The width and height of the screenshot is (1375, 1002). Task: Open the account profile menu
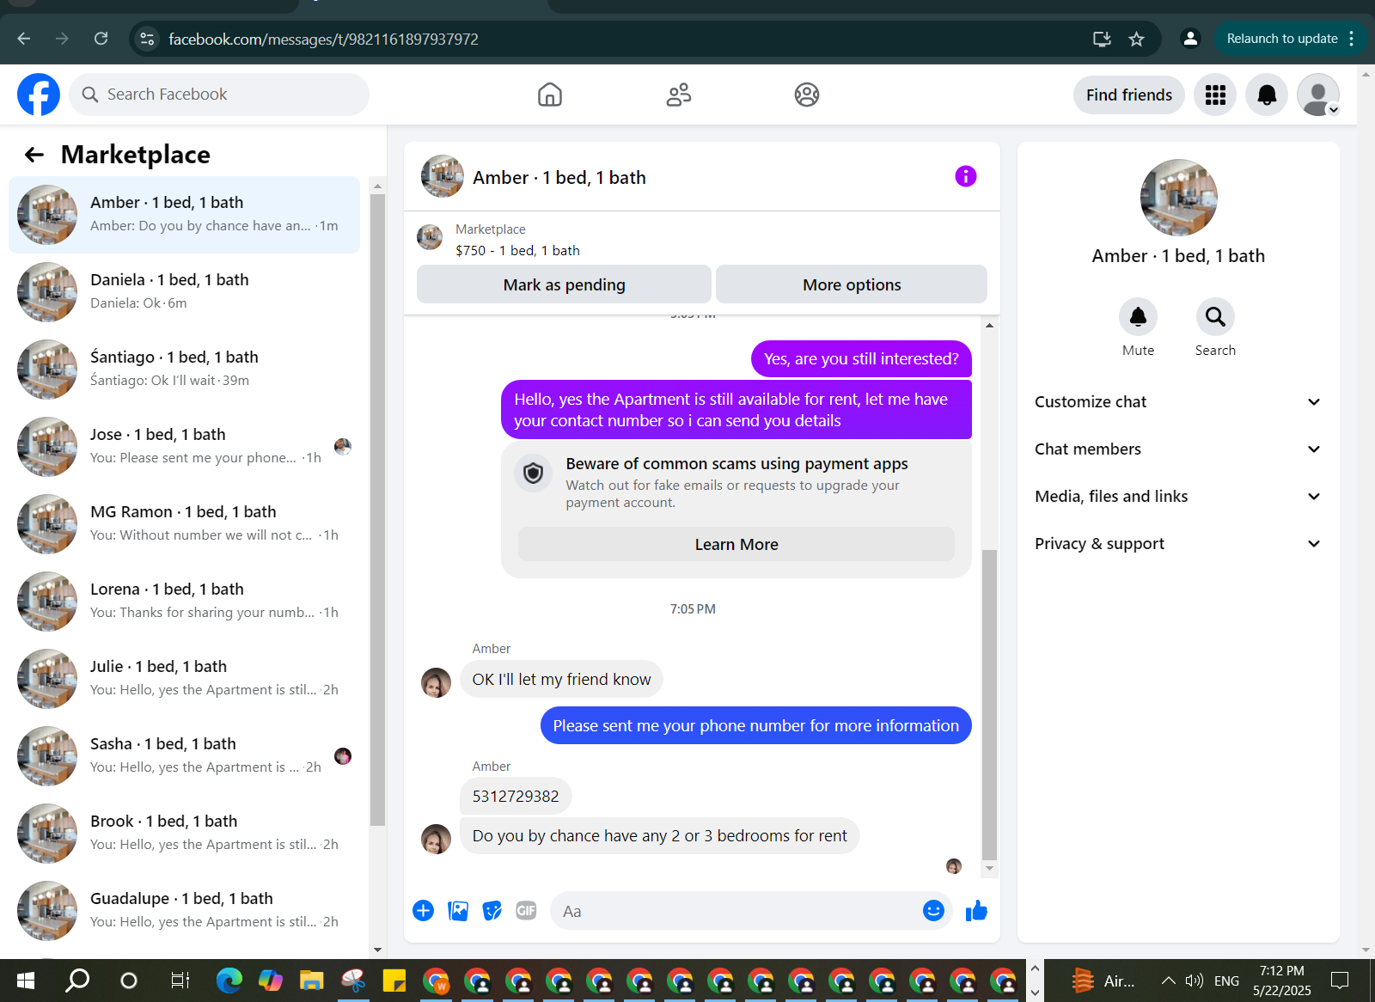(x=1318, y=95)
